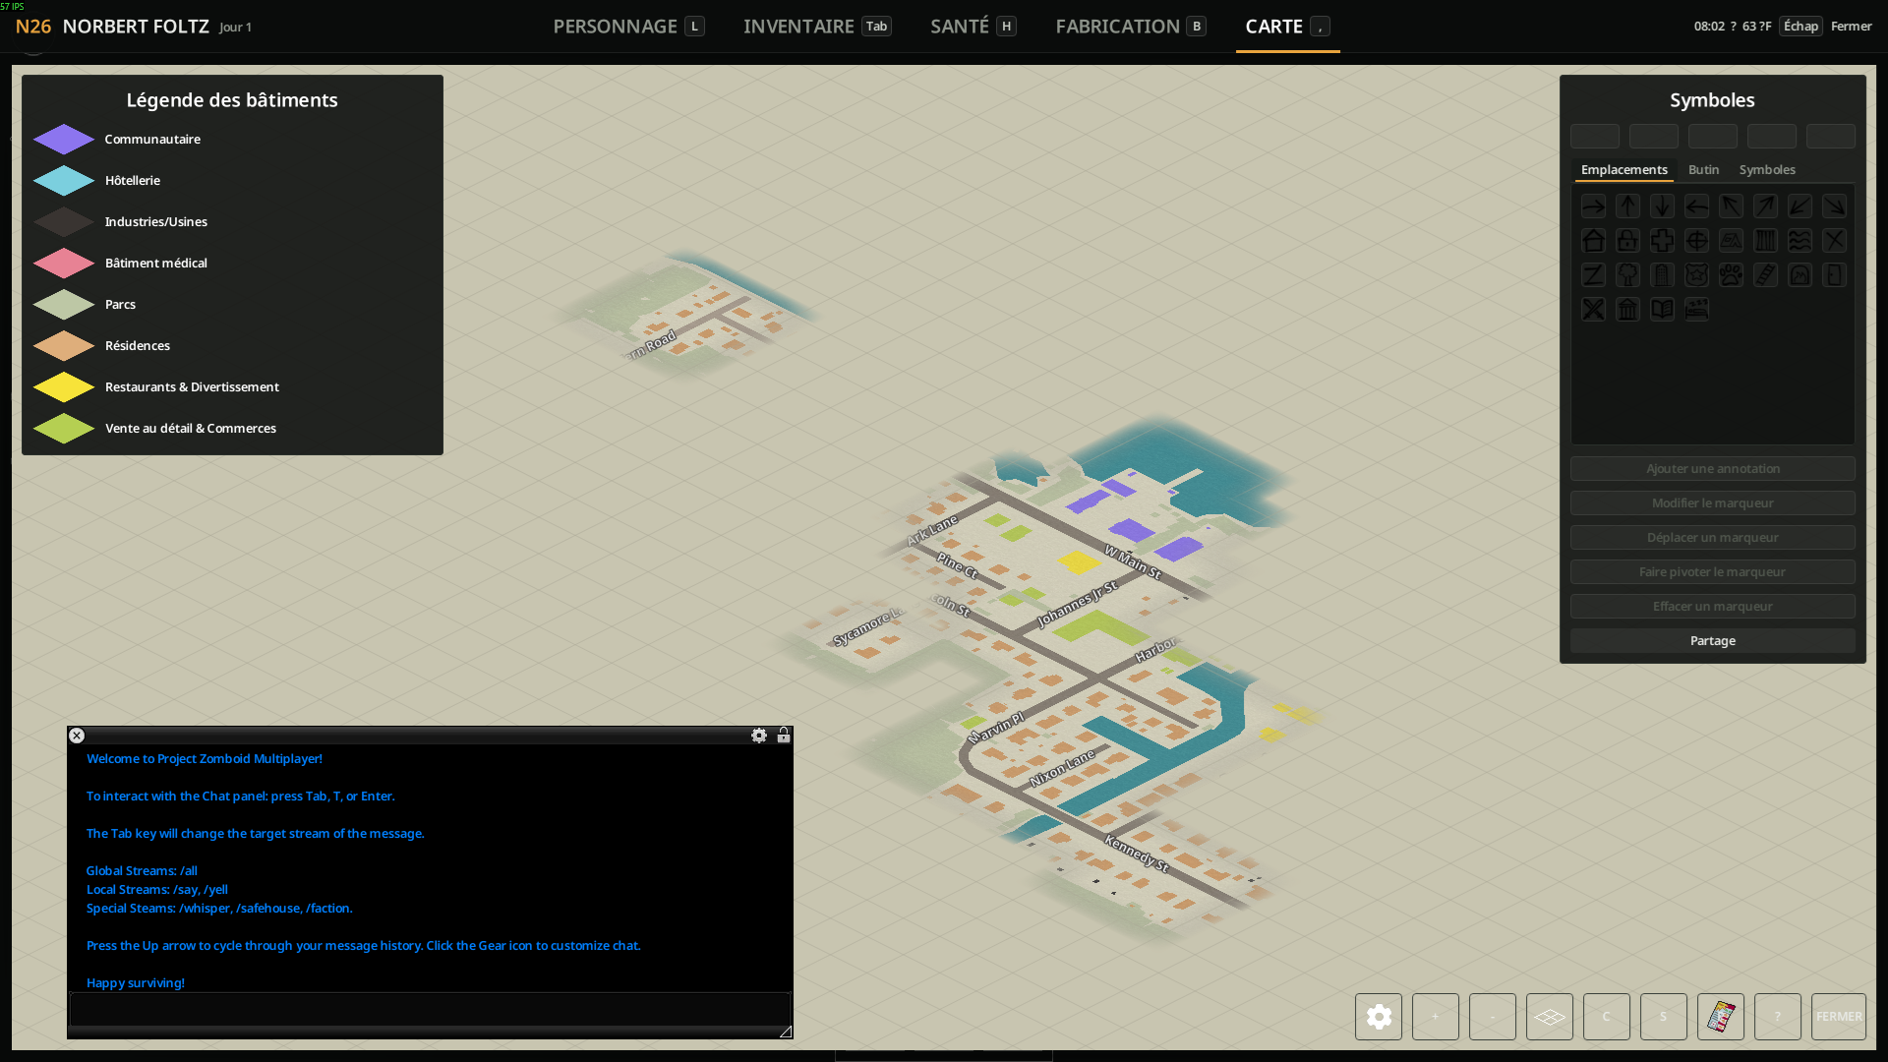1888x1062 pixels.
Task: Open map settings gear button
Action: coord(1379,1017)
